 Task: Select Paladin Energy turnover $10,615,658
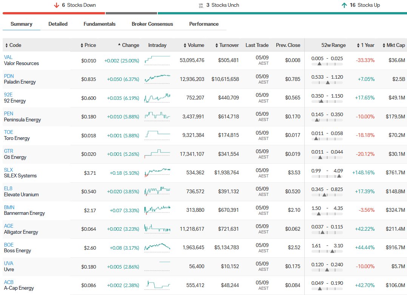225,79
